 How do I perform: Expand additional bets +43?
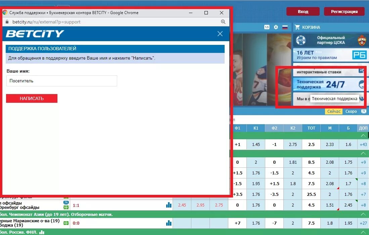pos(363,145)
